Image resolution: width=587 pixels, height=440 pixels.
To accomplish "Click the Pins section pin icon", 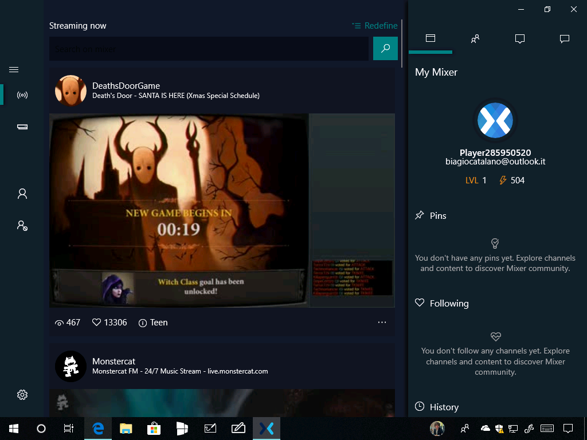I will click(419, 215).
